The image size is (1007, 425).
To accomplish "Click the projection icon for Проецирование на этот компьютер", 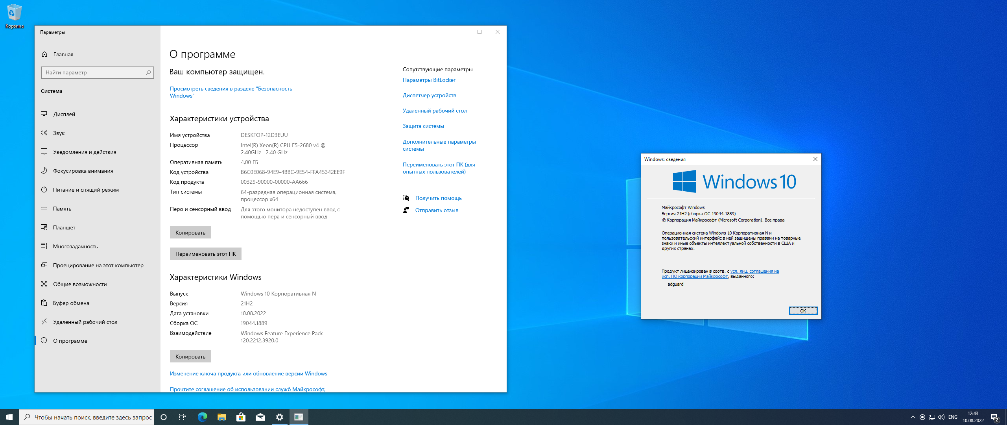I will coord(44,265).
